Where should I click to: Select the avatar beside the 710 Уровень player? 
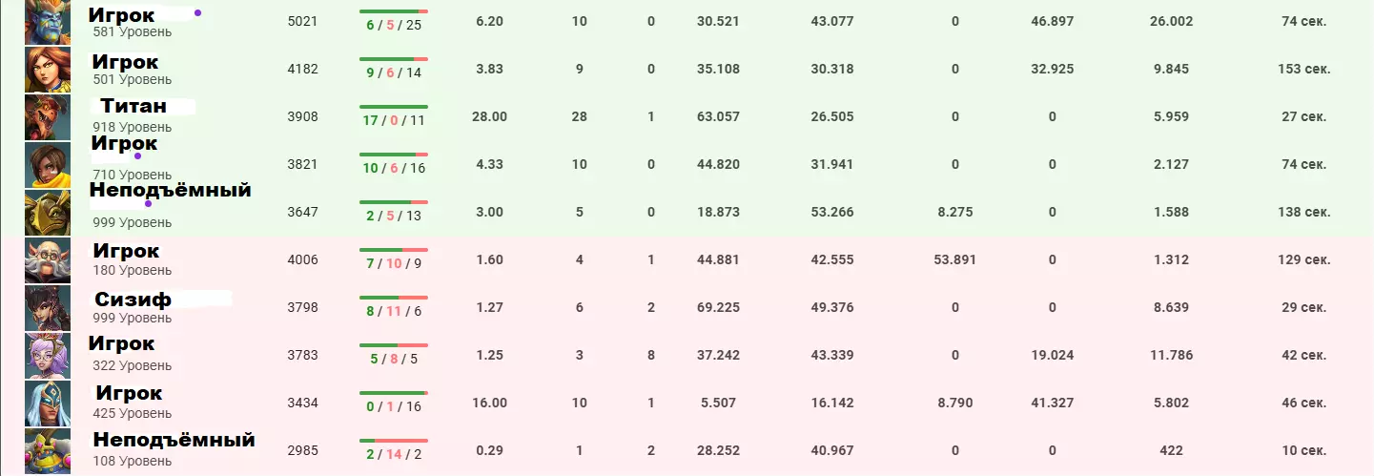(48, 164)
